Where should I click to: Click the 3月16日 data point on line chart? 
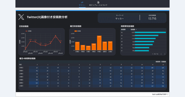pos(30,41)
